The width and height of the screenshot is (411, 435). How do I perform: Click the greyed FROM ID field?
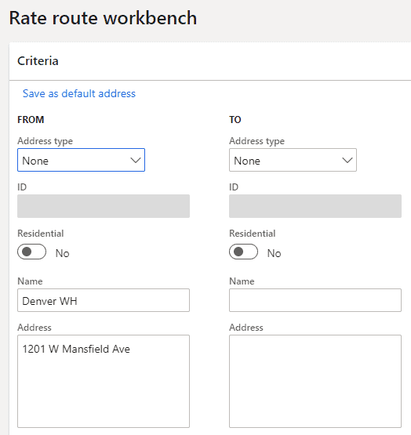pyautogui.click(x=104, y=206)
